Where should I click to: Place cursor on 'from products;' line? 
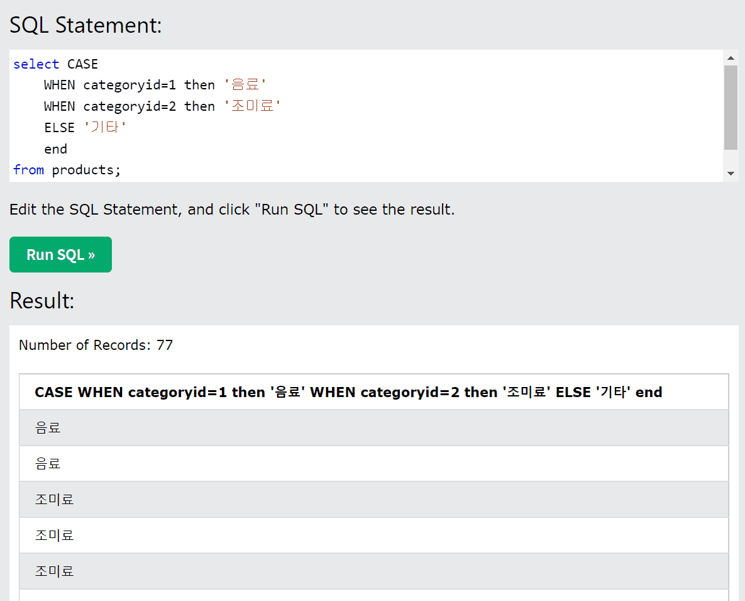(67, 170)
